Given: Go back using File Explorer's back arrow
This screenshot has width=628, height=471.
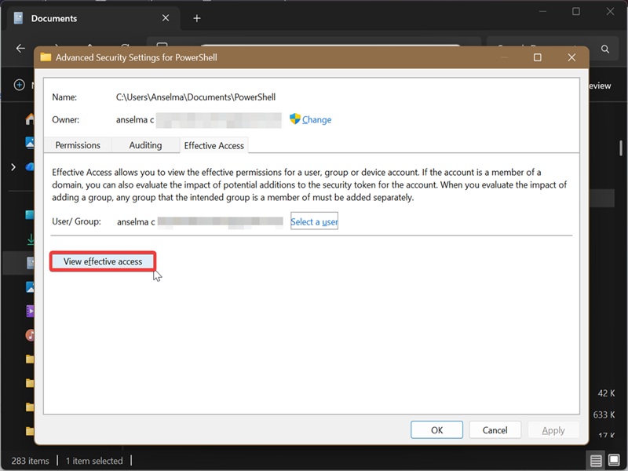Looking at the screenshot, I should 20,49.
